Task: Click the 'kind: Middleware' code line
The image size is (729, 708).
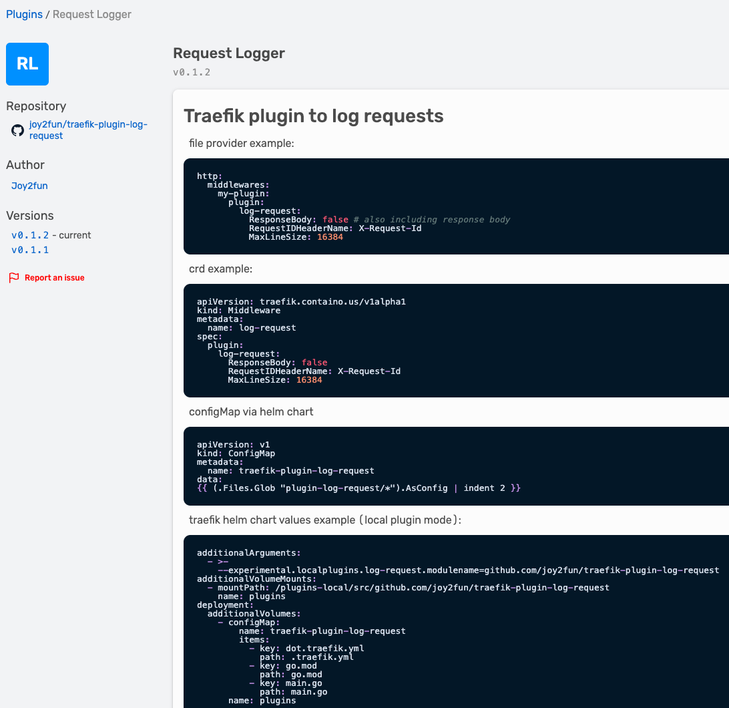Action: pyautogui.click(x=238, y=311)
